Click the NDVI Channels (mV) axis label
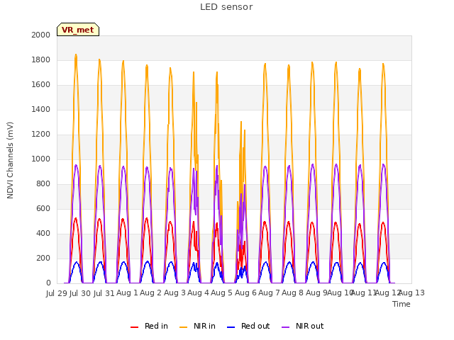This screenshot has height=340, width=454. click(10, 160)
